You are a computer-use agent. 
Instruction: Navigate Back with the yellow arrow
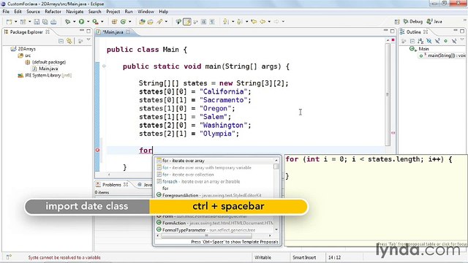pos(263,21)
